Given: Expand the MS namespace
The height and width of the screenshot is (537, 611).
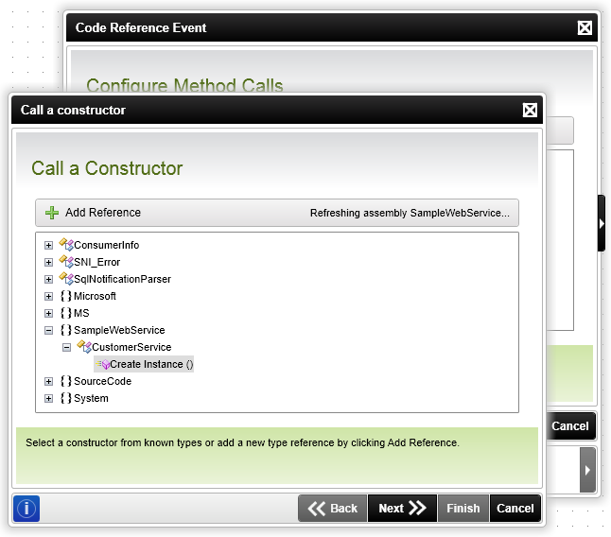Looking at the screenshot, I should (x=48, y=314).
